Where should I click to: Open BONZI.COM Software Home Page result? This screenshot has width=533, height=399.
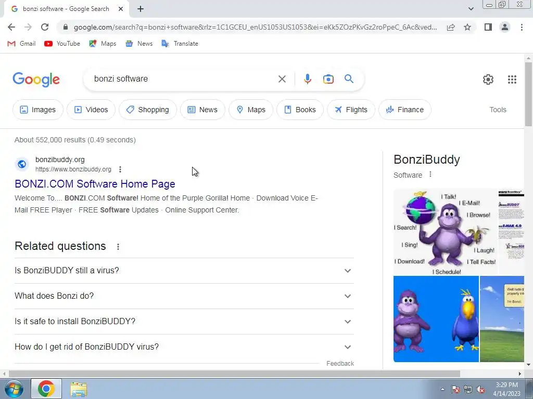coord(95,184)
